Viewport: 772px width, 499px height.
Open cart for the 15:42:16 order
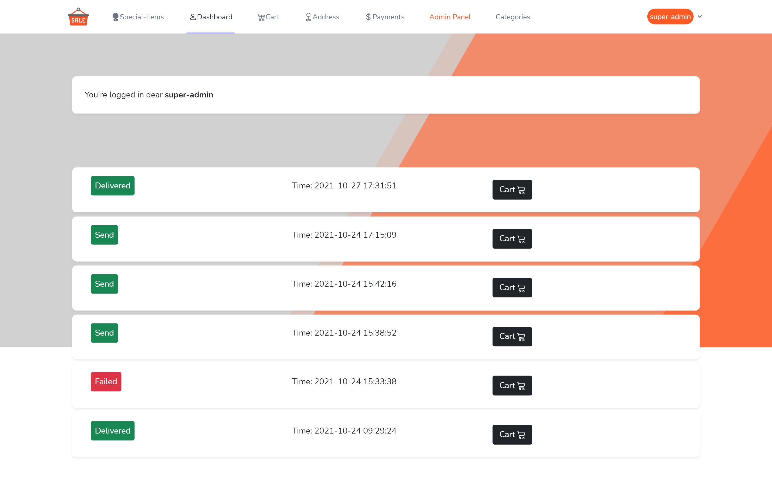512,287
